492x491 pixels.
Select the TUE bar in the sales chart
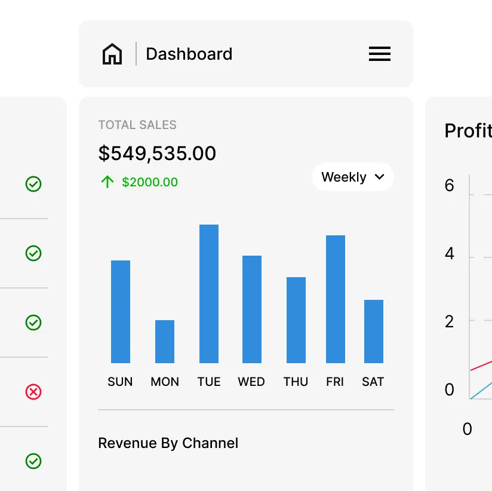(209, 294)
